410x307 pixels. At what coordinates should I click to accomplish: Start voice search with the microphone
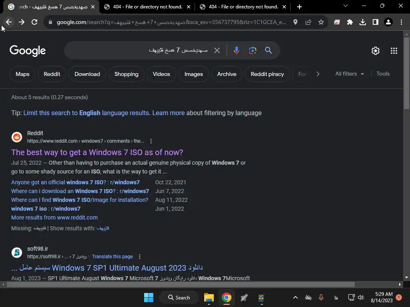[236, 50]
